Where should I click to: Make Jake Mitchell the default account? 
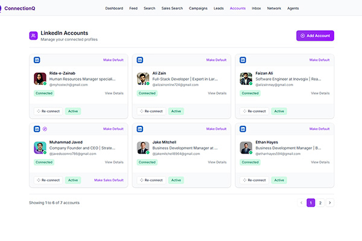coord(217,129)
